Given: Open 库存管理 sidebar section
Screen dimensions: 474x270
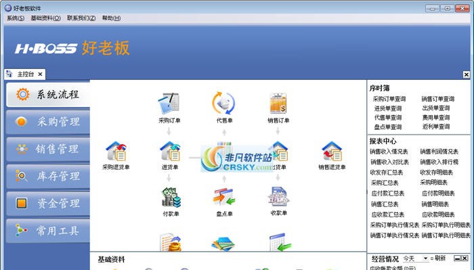Looking at the screenshot, I should coord(48,176).
